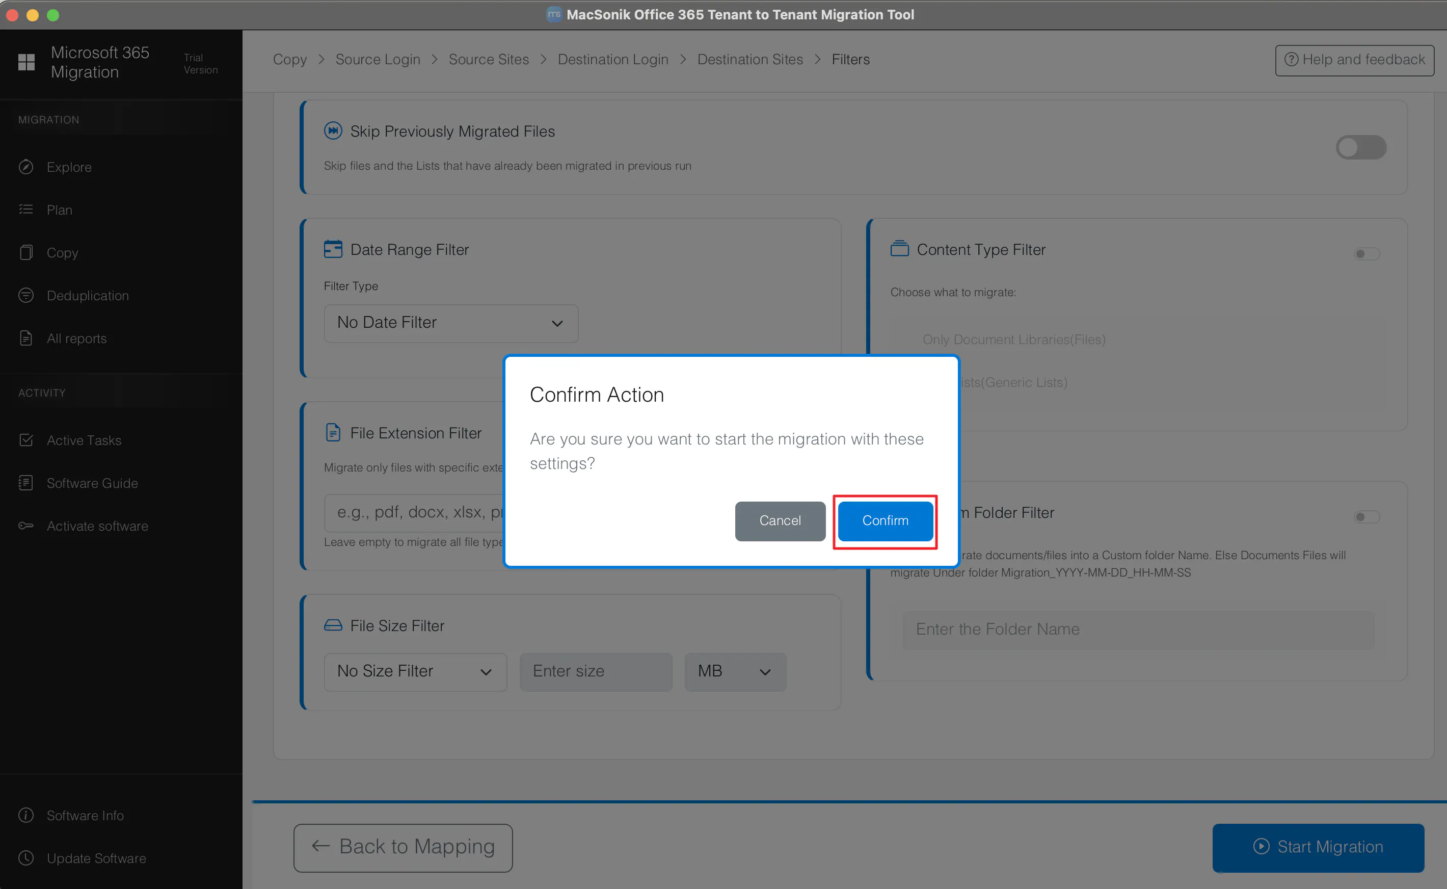Click the Enter the Folder Name field

coord(1138,630)
